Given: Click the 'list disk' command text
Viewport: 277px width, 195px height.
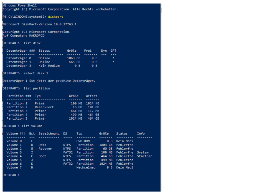Looking at the screenshot, I should click(32, 43).
